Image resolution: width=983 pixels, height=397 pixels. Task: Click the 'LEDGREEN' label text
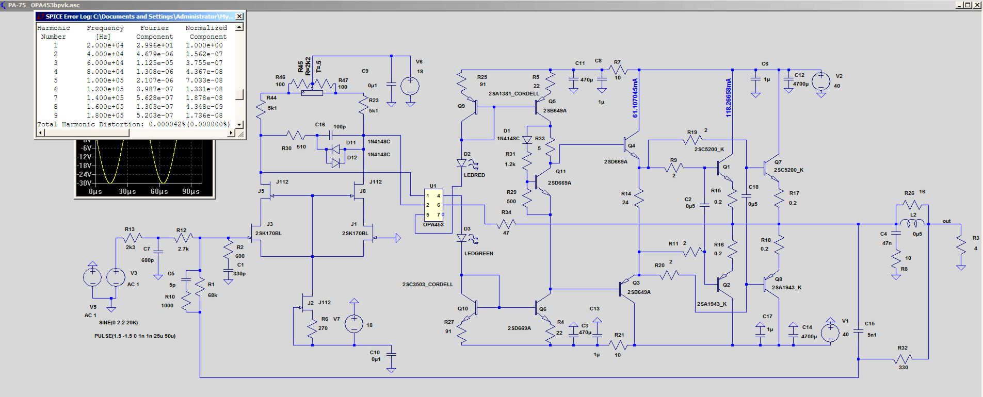pos(478,254)
